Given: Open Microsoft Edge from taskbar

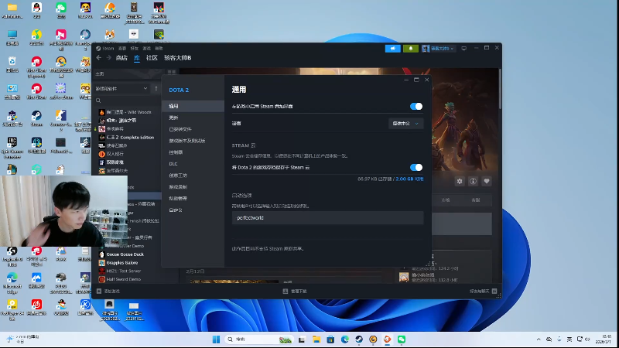Looking at the screenshot, I should (x=344, y=339).
